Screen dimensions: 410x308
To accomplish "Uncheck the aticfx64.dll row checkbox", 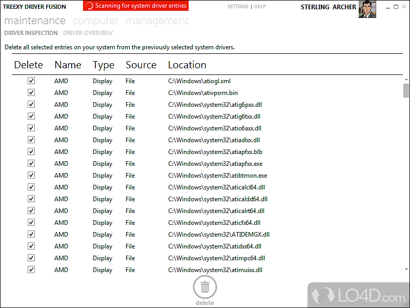I will coord(31,222).
